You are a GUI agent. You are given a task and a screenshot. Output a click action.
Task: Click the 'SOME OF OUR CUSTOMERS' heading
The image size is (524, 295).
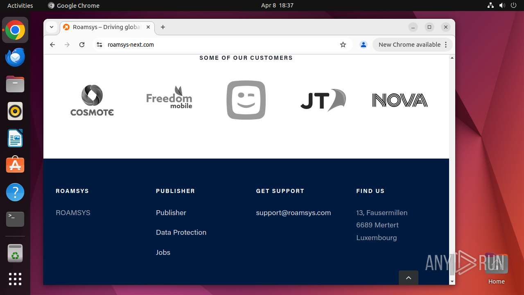[x=246, y=58]
